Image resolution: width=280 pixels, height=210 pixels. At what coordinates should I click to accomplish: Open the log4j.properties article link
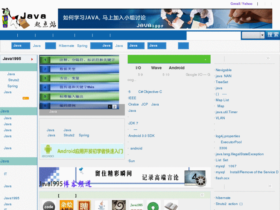(228, 136)
